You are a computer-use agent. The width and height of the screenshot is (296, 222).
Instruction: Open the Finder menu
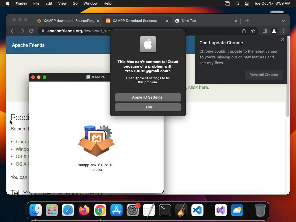tap(21, 3)
